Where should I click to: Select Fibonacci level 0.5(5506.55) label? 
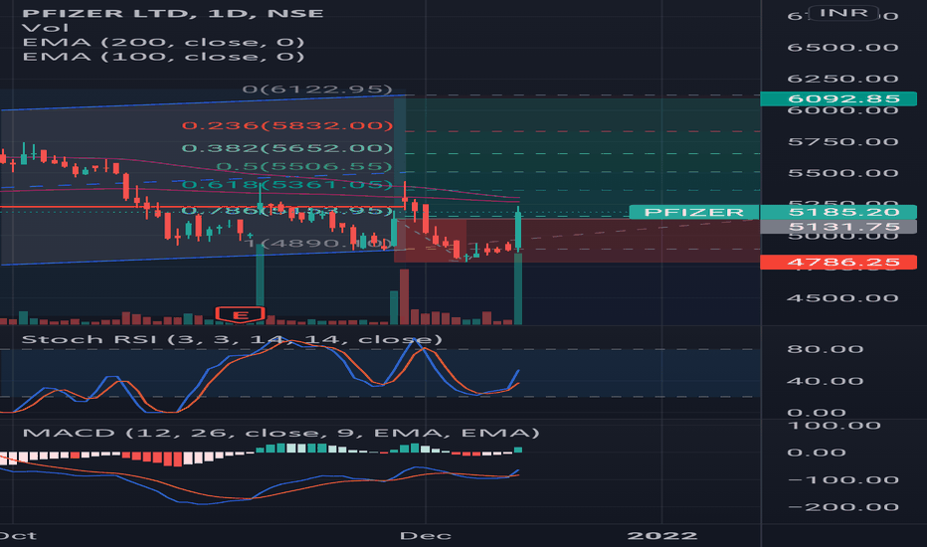click(304, 167)
